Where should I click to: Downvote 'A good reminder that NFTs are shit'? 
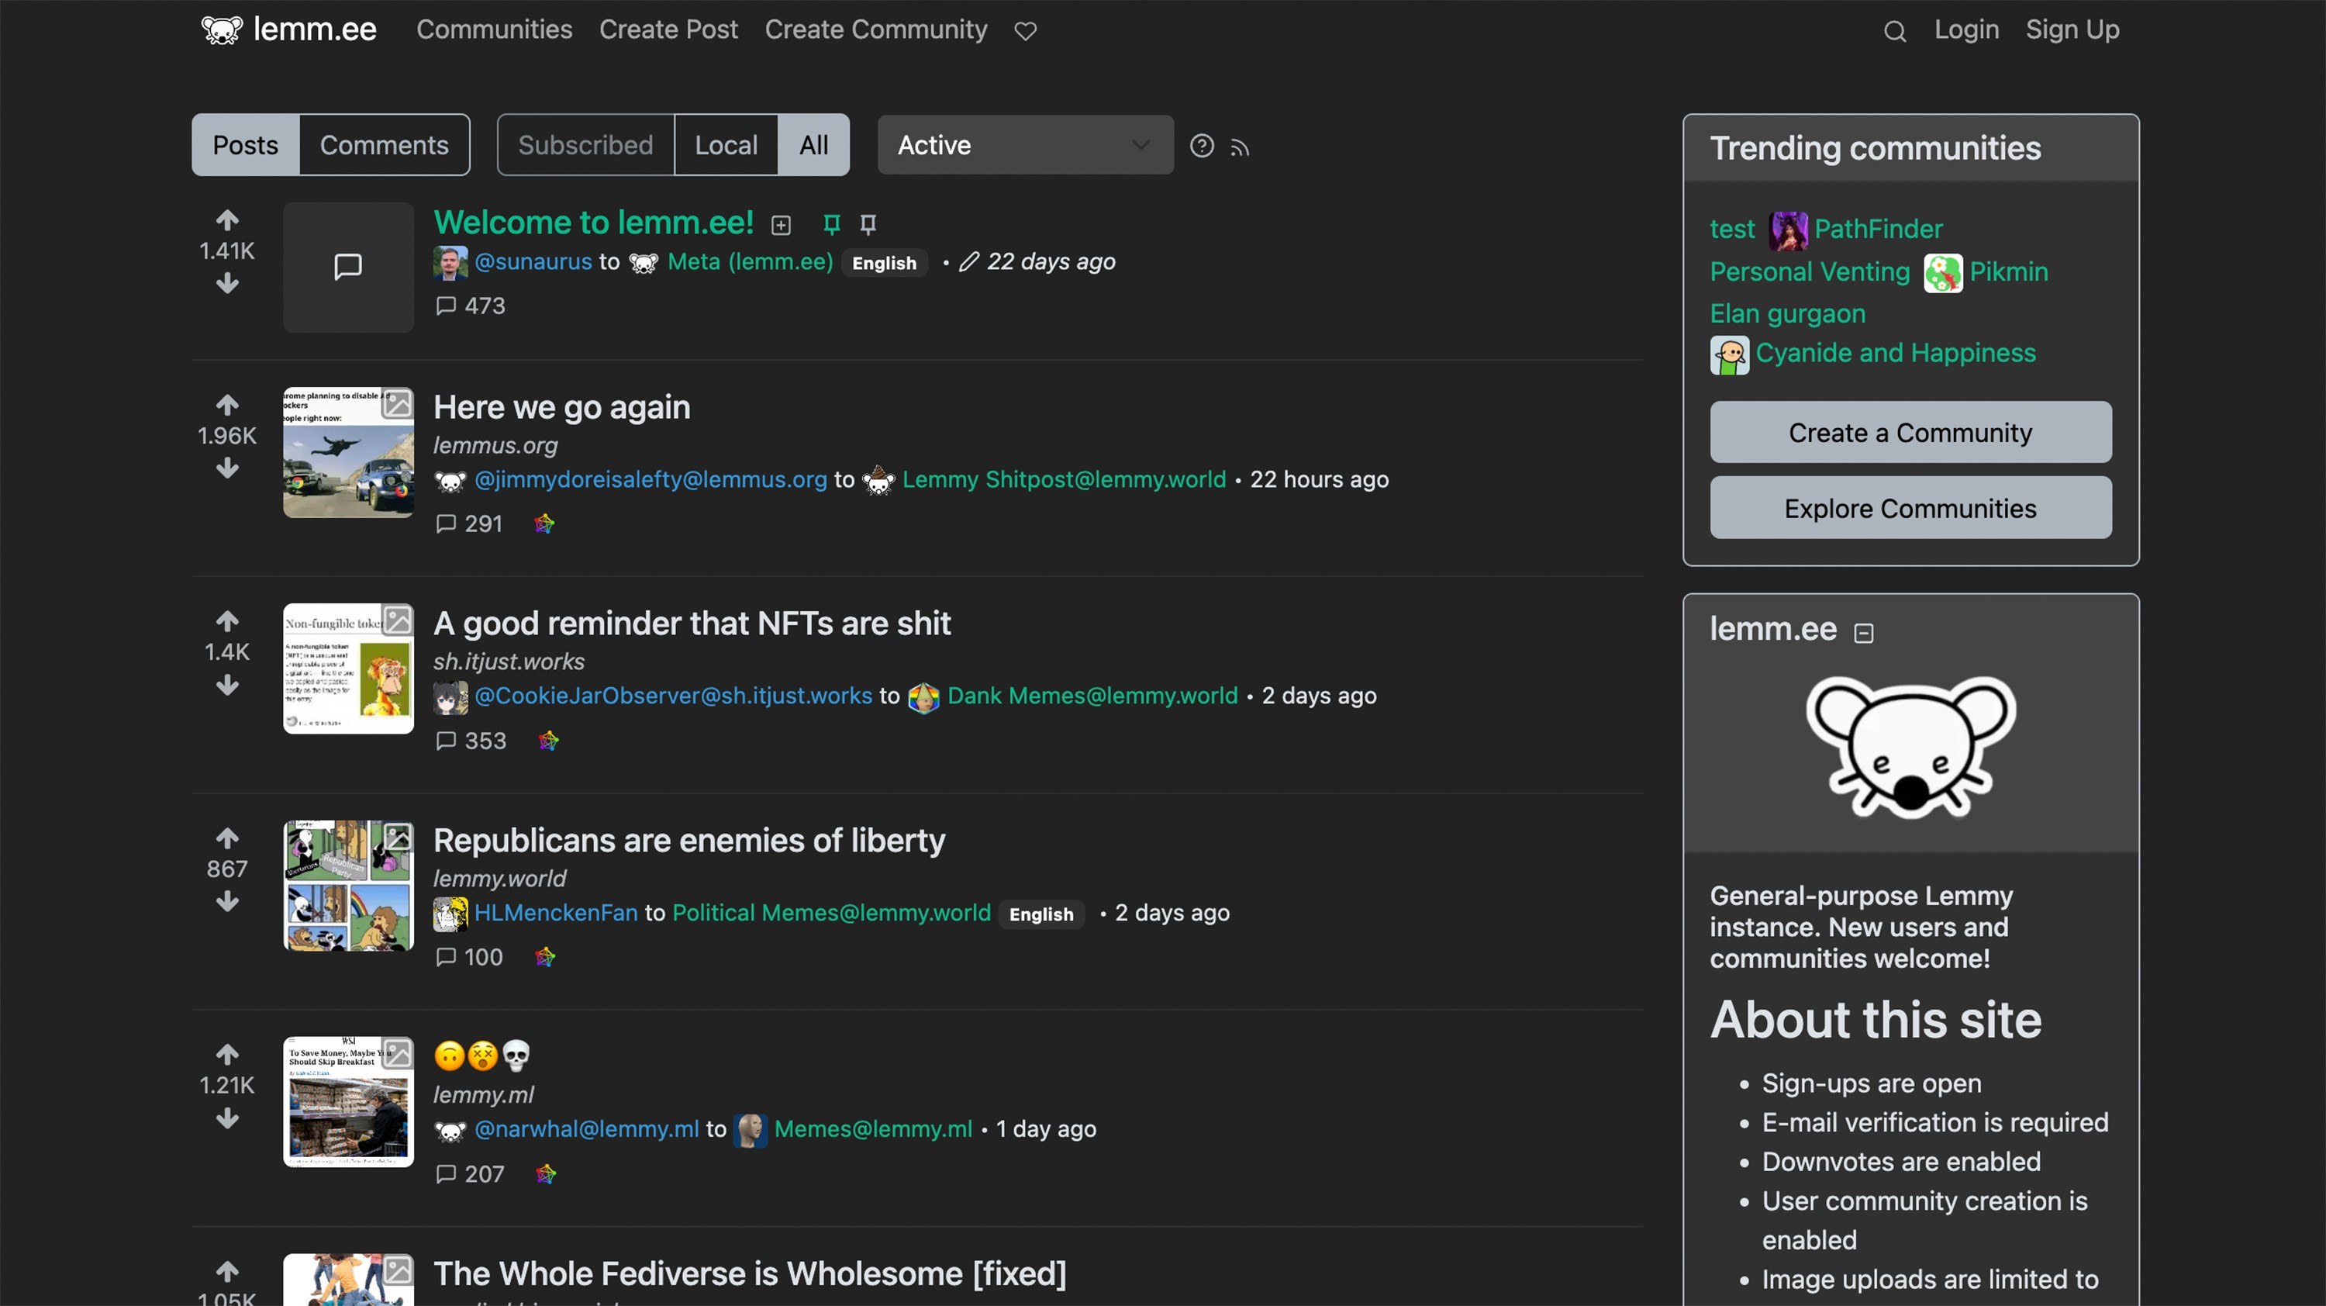tap(227, 685)
